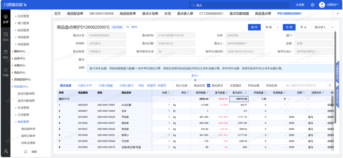Click the 只显示不平 filter link
The height and width of the screenshot is (158, 343).
(85, 86)
